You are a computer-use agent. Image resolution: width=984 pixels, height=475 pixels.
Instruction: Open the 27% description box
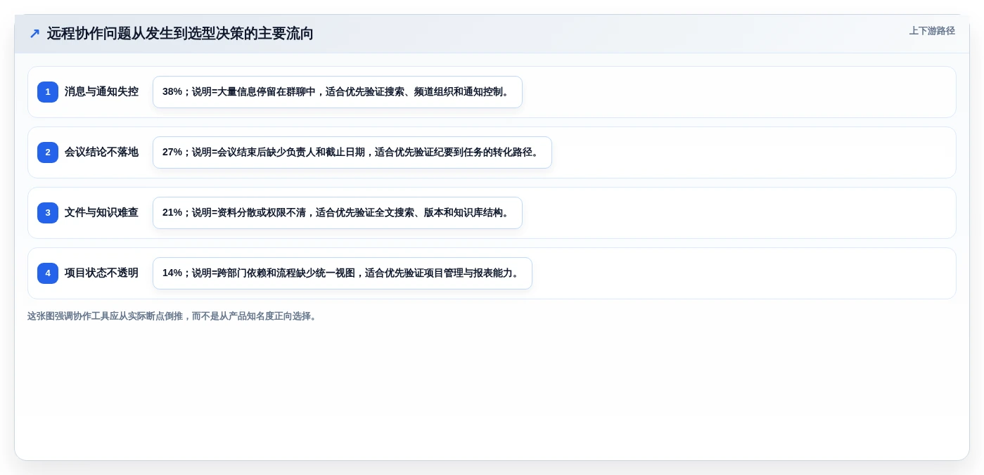tap(352, 152)
